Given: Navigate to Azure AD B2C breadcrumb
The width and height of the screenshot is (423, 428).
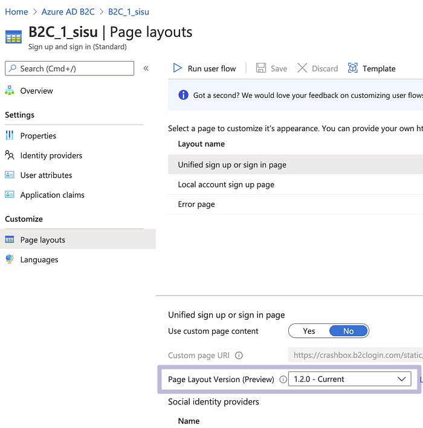Looking at the screenshot, I should click(68, 11).
